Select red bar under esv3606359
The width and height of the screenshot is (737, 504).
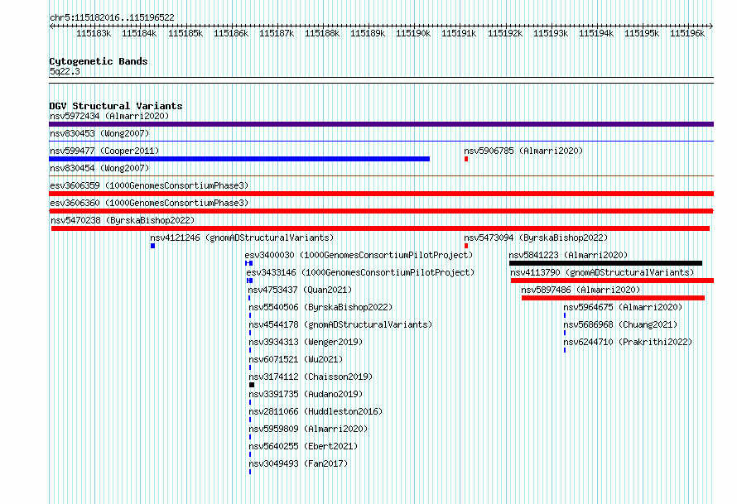point(381,194)
